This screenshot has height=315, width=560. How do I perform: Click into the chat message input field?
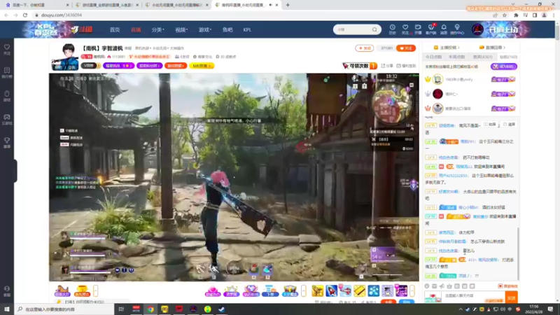tap(473, 295)
